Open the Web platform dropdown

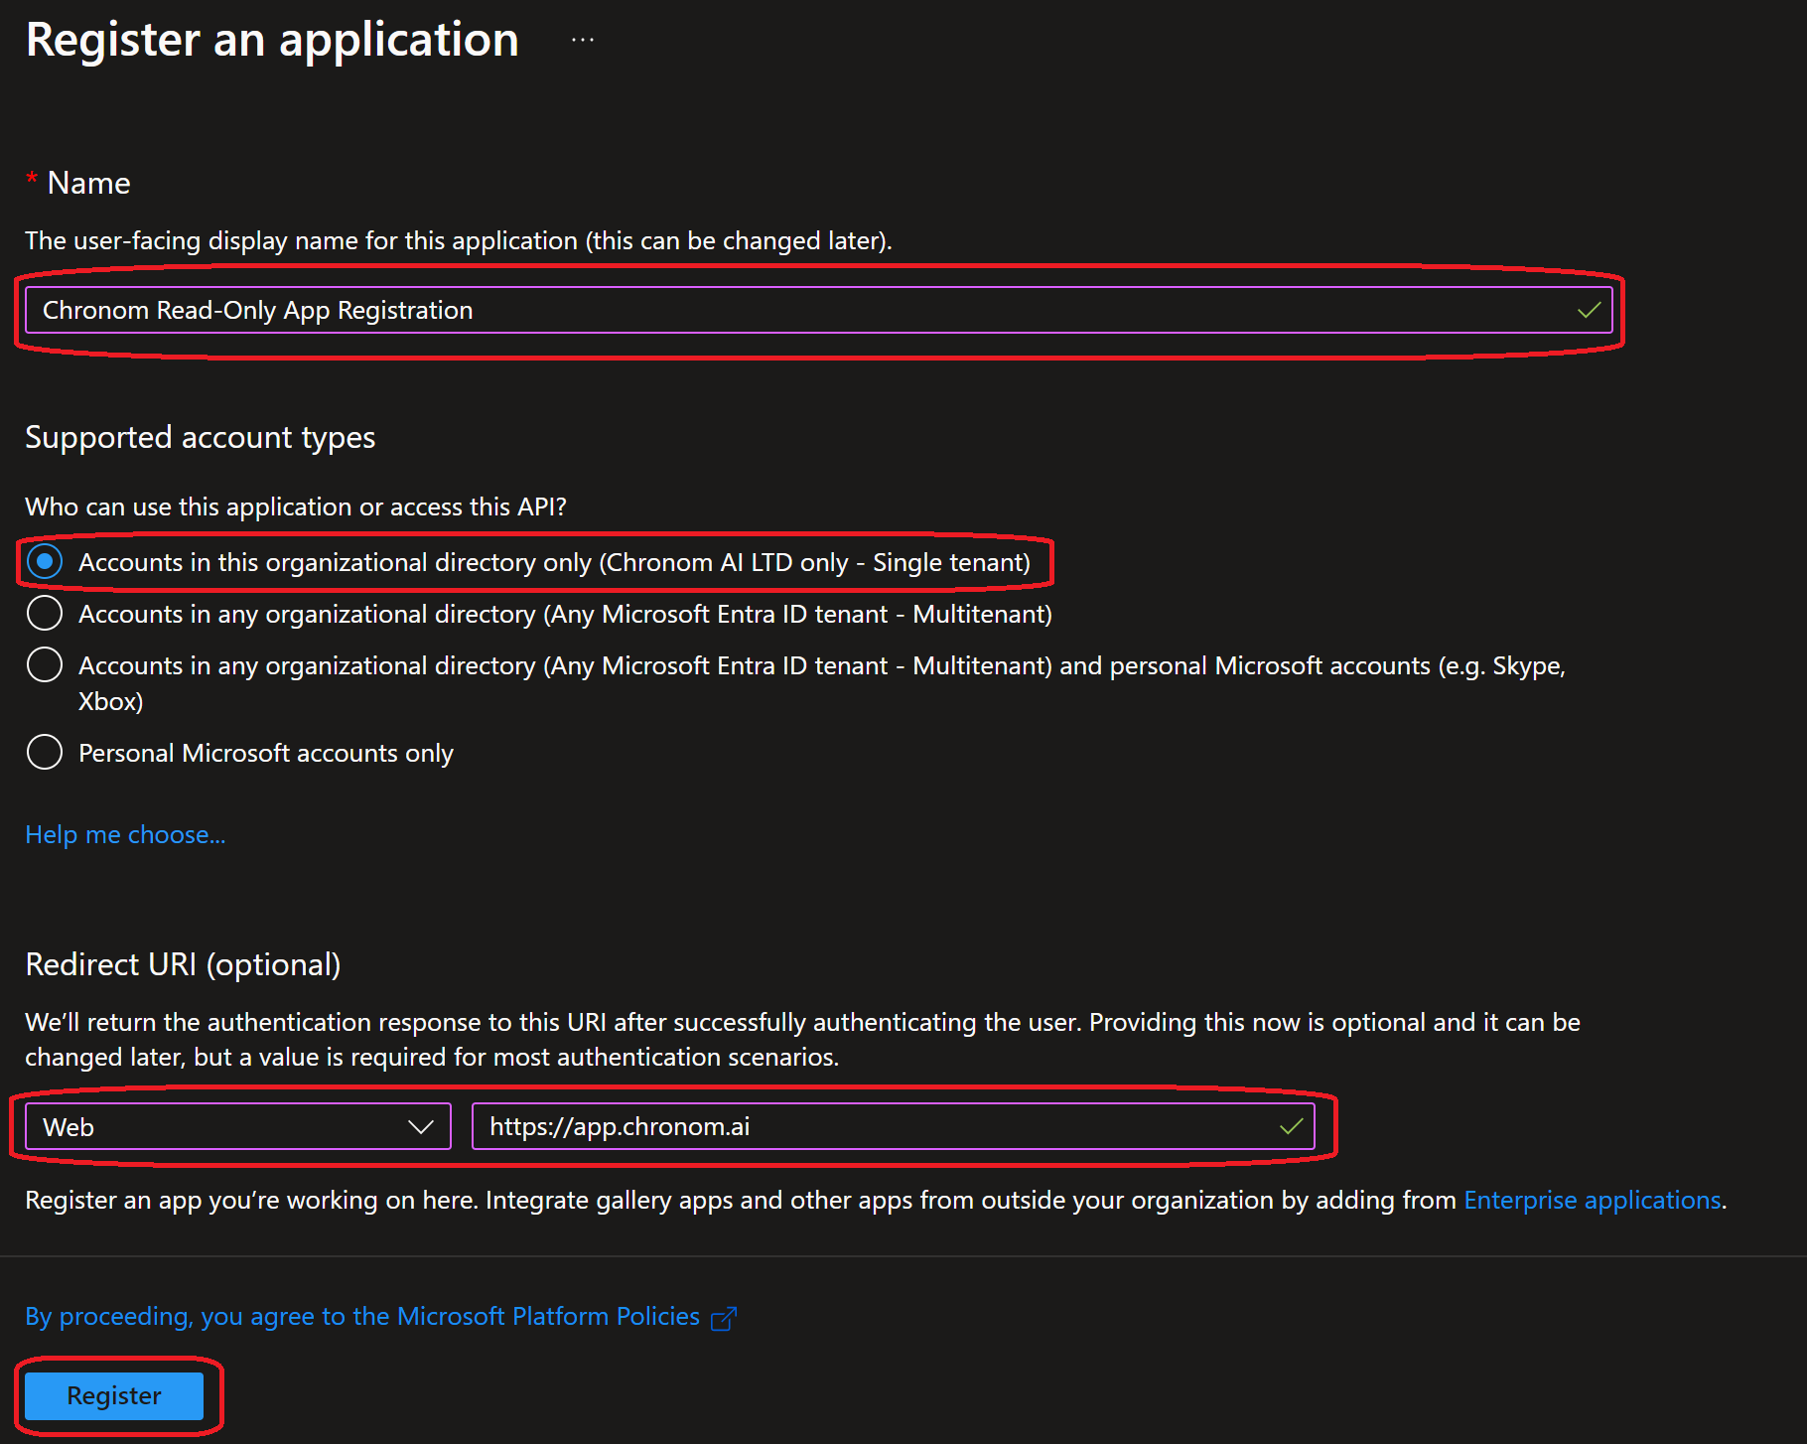point(238,1126)
